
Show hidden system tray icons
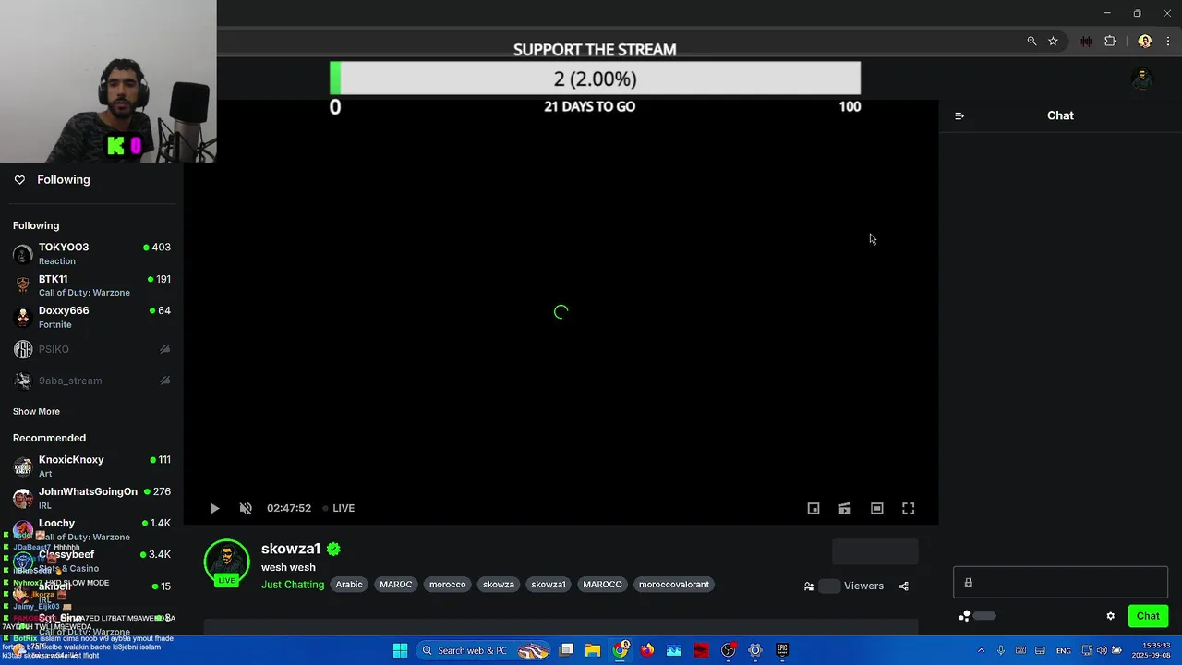tap(981, 650)
